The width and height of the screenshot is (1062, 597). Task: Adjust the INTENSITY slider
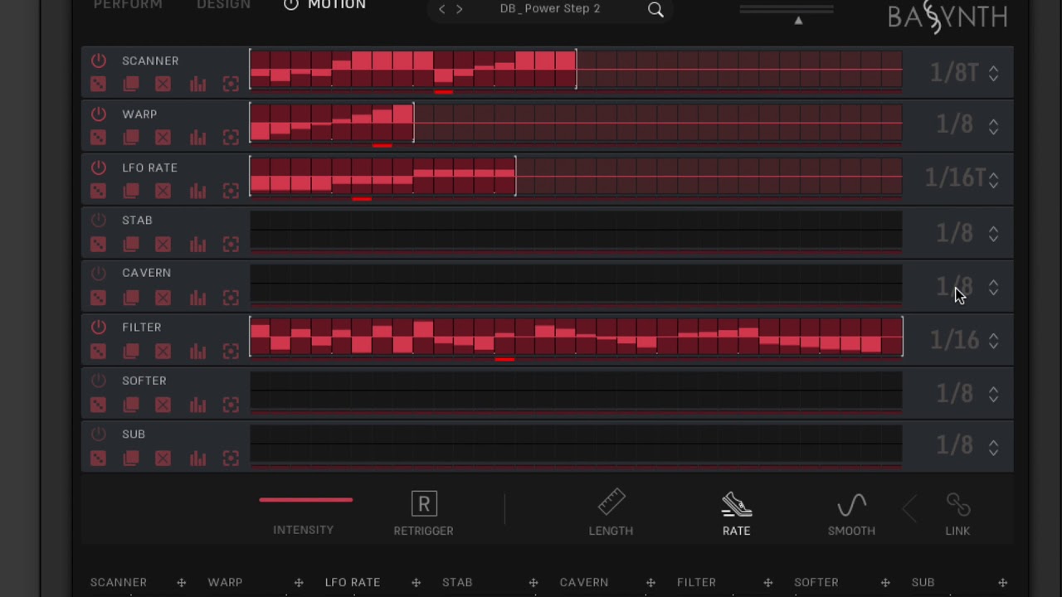pyautogui.click(x=305, y=500)
